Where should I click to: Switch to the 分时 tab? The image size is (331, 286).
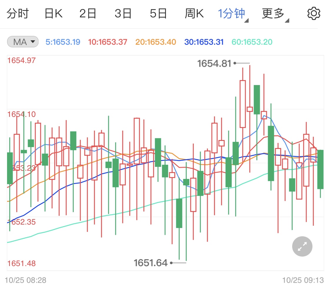coord(18,14)
